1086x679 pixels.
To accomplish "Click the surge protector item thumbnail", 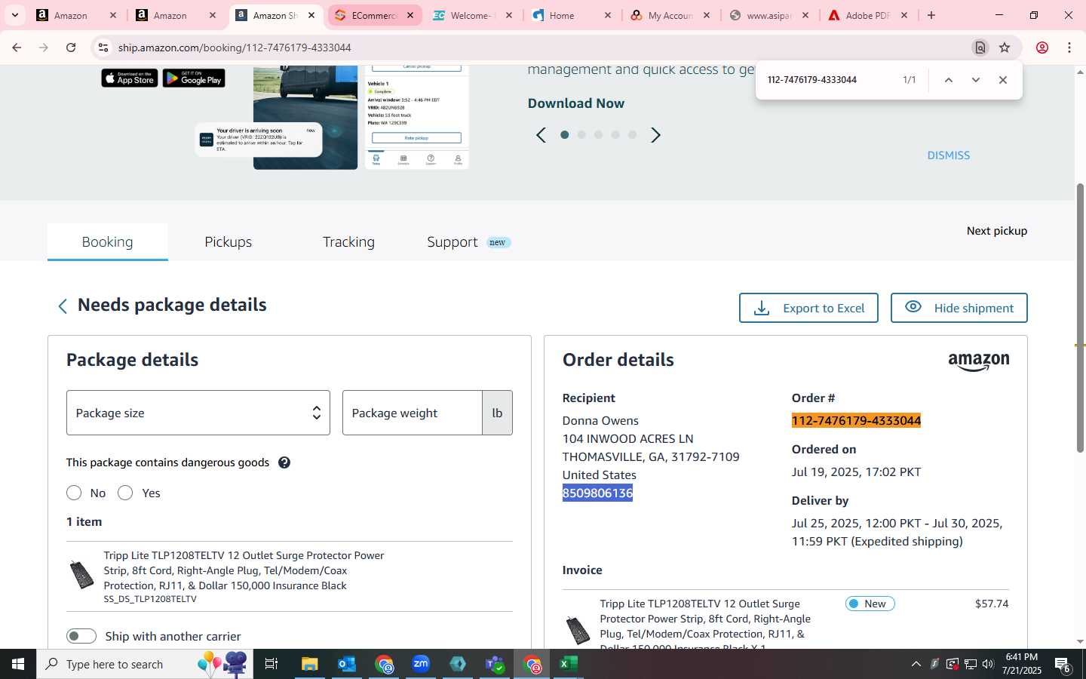I will click(x=81, y=576).
